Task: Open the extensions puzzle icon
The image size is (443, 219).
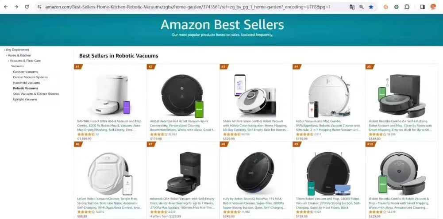Action: (407, 7)
